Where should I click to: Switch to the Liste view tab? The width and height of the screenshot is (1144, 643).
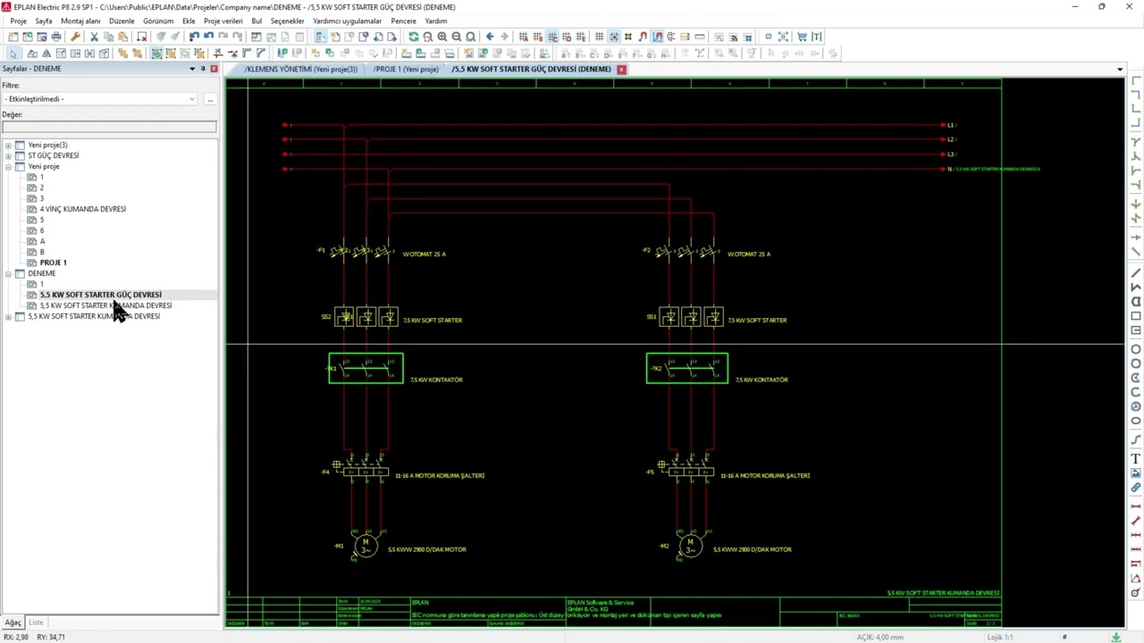pyautogui.click(x=36, y=622)
